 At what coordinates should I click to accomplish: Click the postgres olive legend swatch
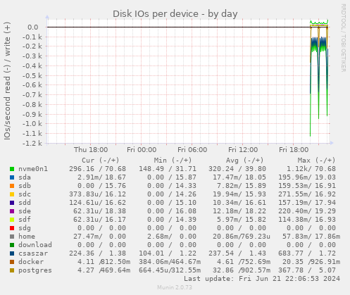pos(12,270)
